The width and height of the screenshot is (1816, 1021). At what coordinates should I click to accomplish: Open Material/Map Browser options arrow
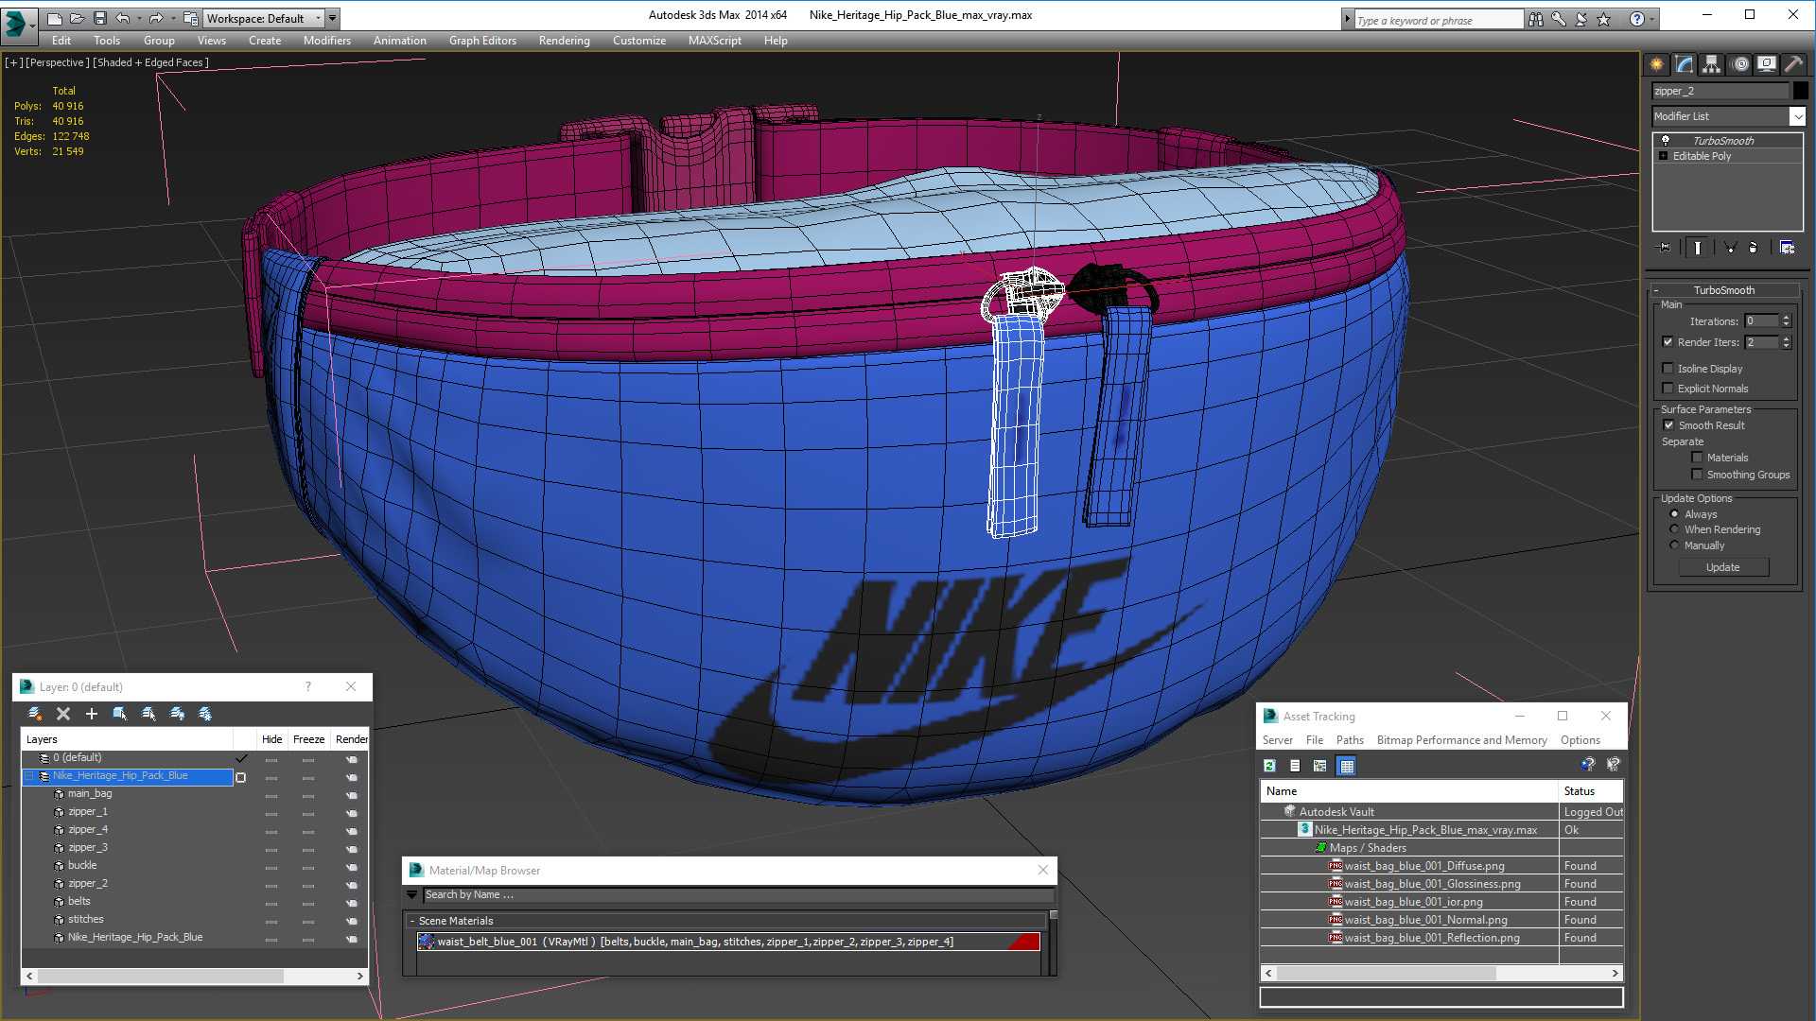click(x=412, y=894)
